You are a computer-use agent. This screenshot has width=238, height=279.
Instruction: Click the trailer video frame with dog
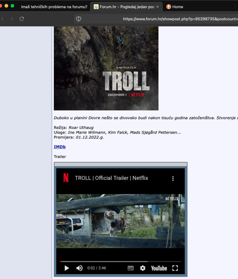point(120,221)
